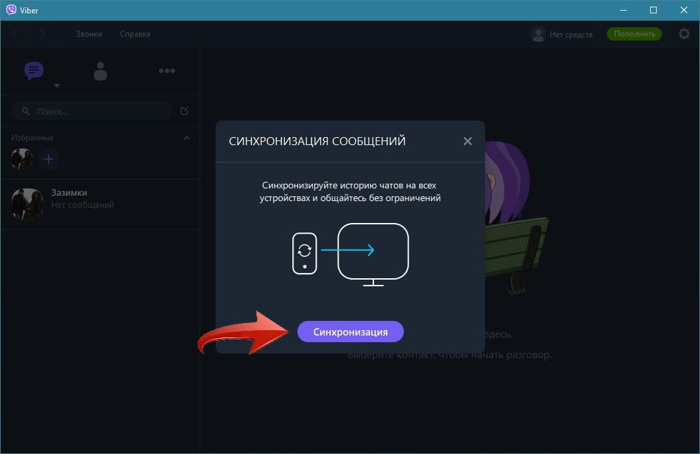Image resolution: width=700 pixels, height=454 pixels.
Task: Click the Синхронизация button
Action: click(x=351, y=332)
